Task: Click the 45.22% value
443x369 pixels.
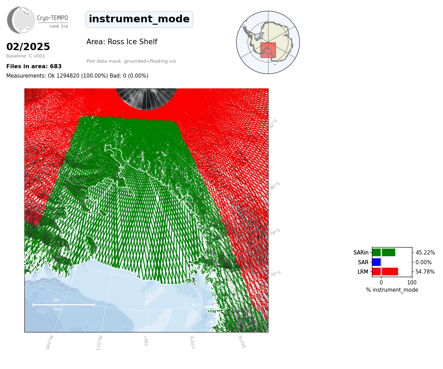Action: coord(425,253)
